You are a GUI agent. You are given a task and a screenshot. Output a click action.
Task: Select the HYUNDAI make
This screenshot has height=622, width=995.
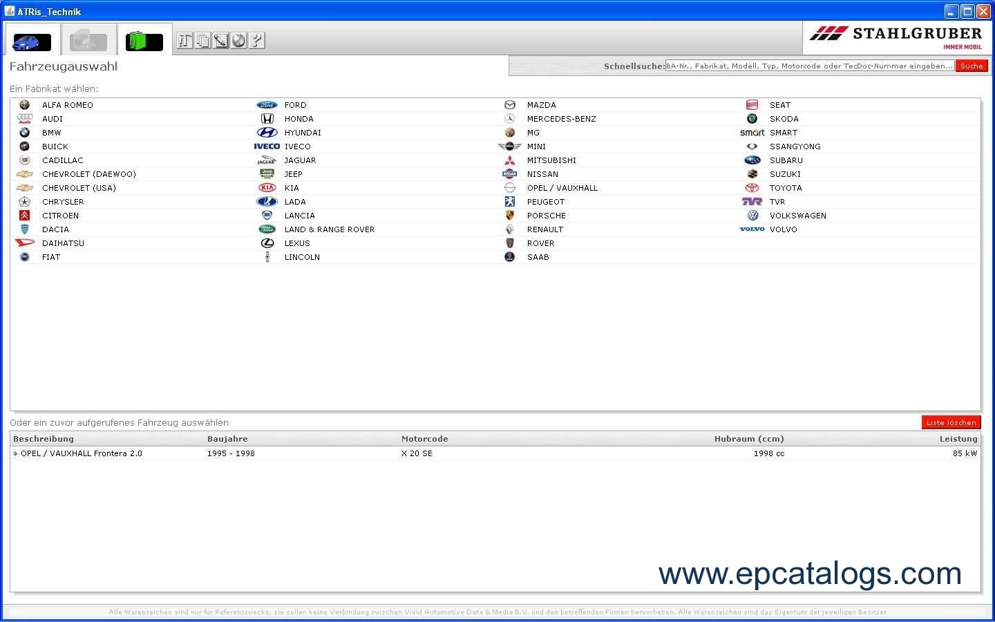click(x=303, y=133)
